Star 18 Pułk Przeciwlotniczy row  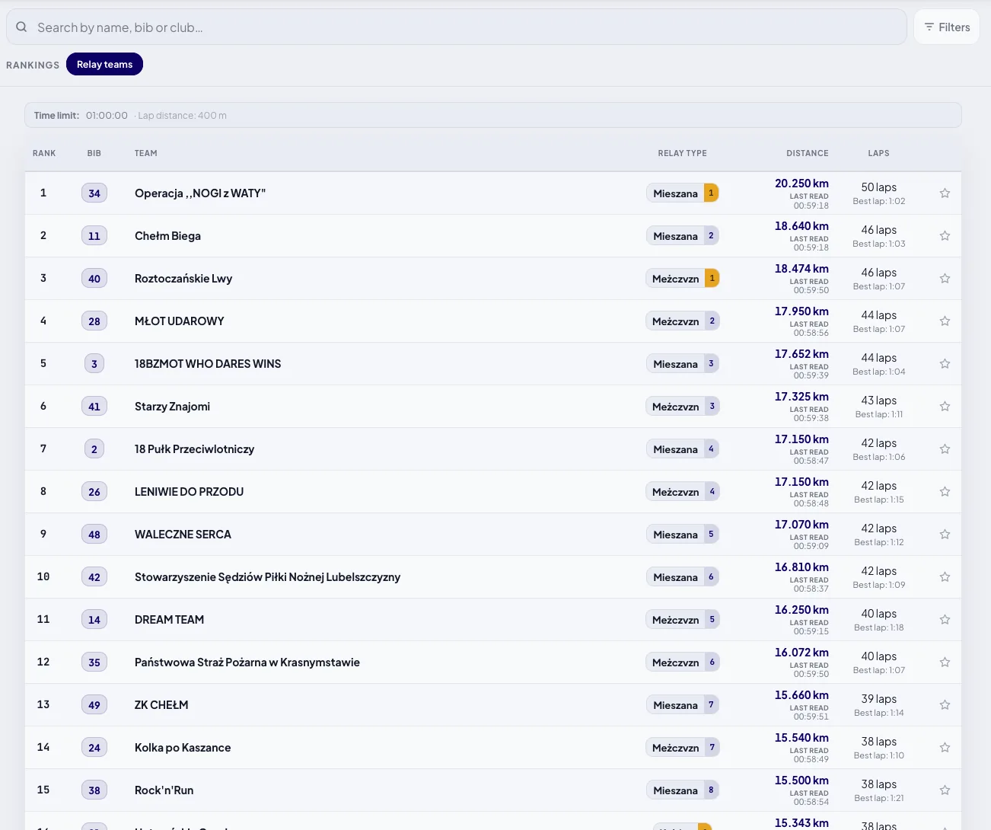945,449
